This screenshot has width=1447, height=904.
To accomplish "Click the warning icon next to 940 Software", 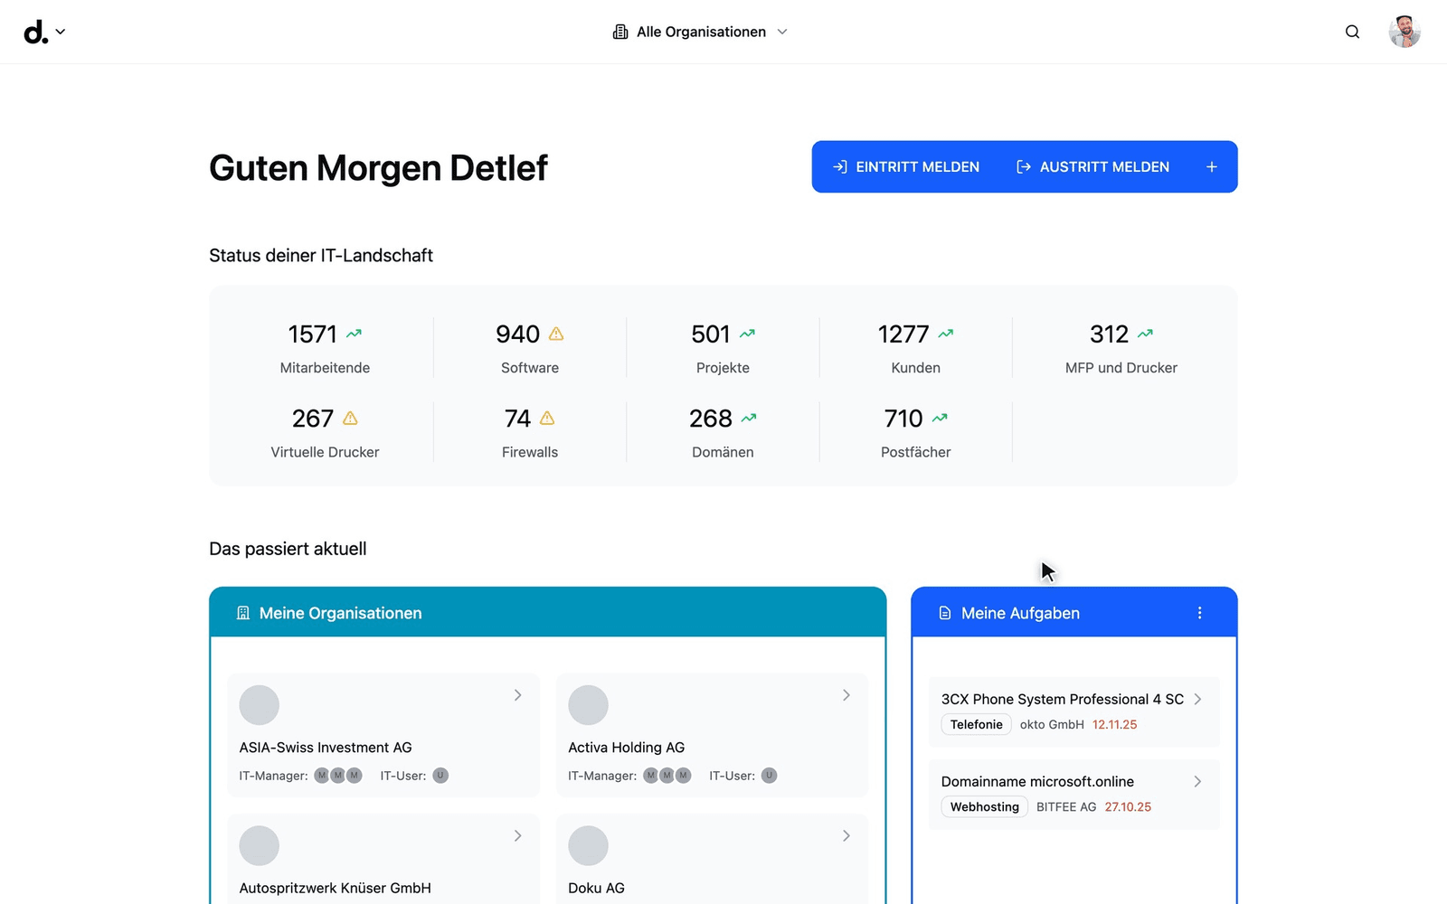I will [556, 334].
